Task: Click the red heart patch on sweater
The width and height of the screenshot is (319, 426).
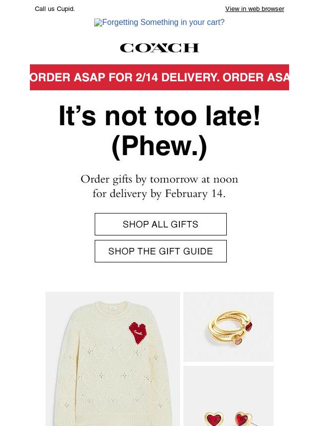Action: (x=138, y=332)
